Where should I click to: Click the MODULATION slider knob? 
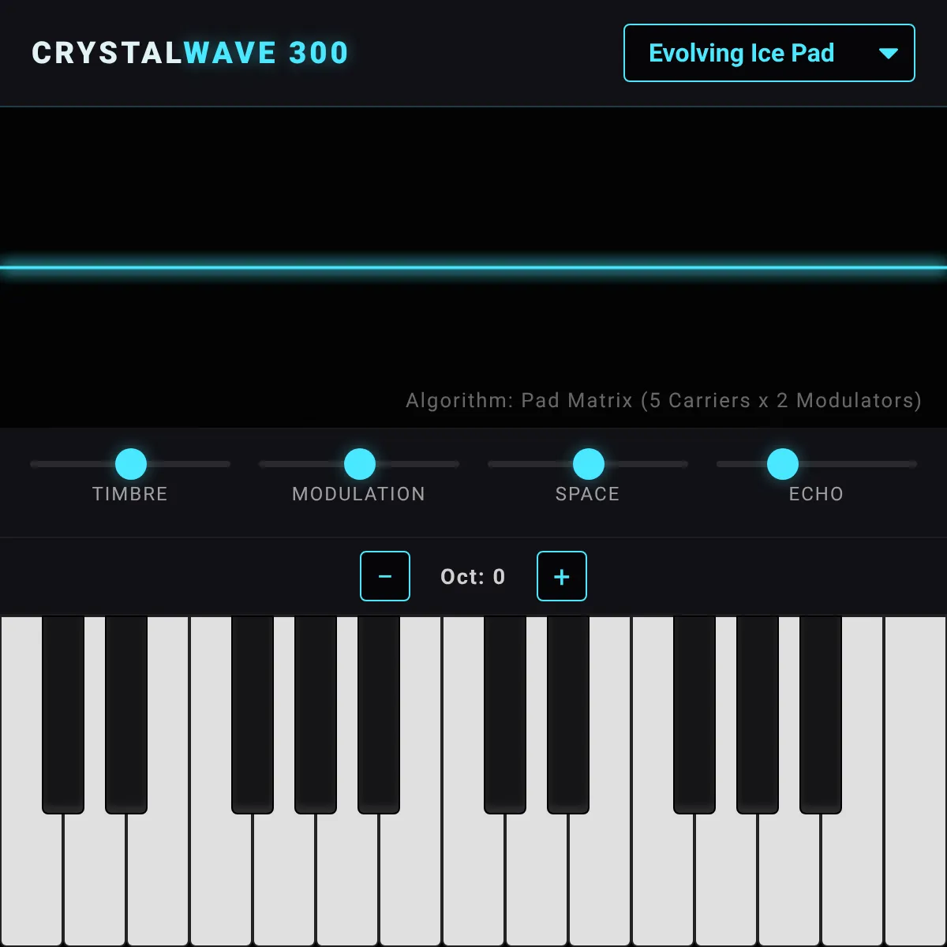coord(360,464)
